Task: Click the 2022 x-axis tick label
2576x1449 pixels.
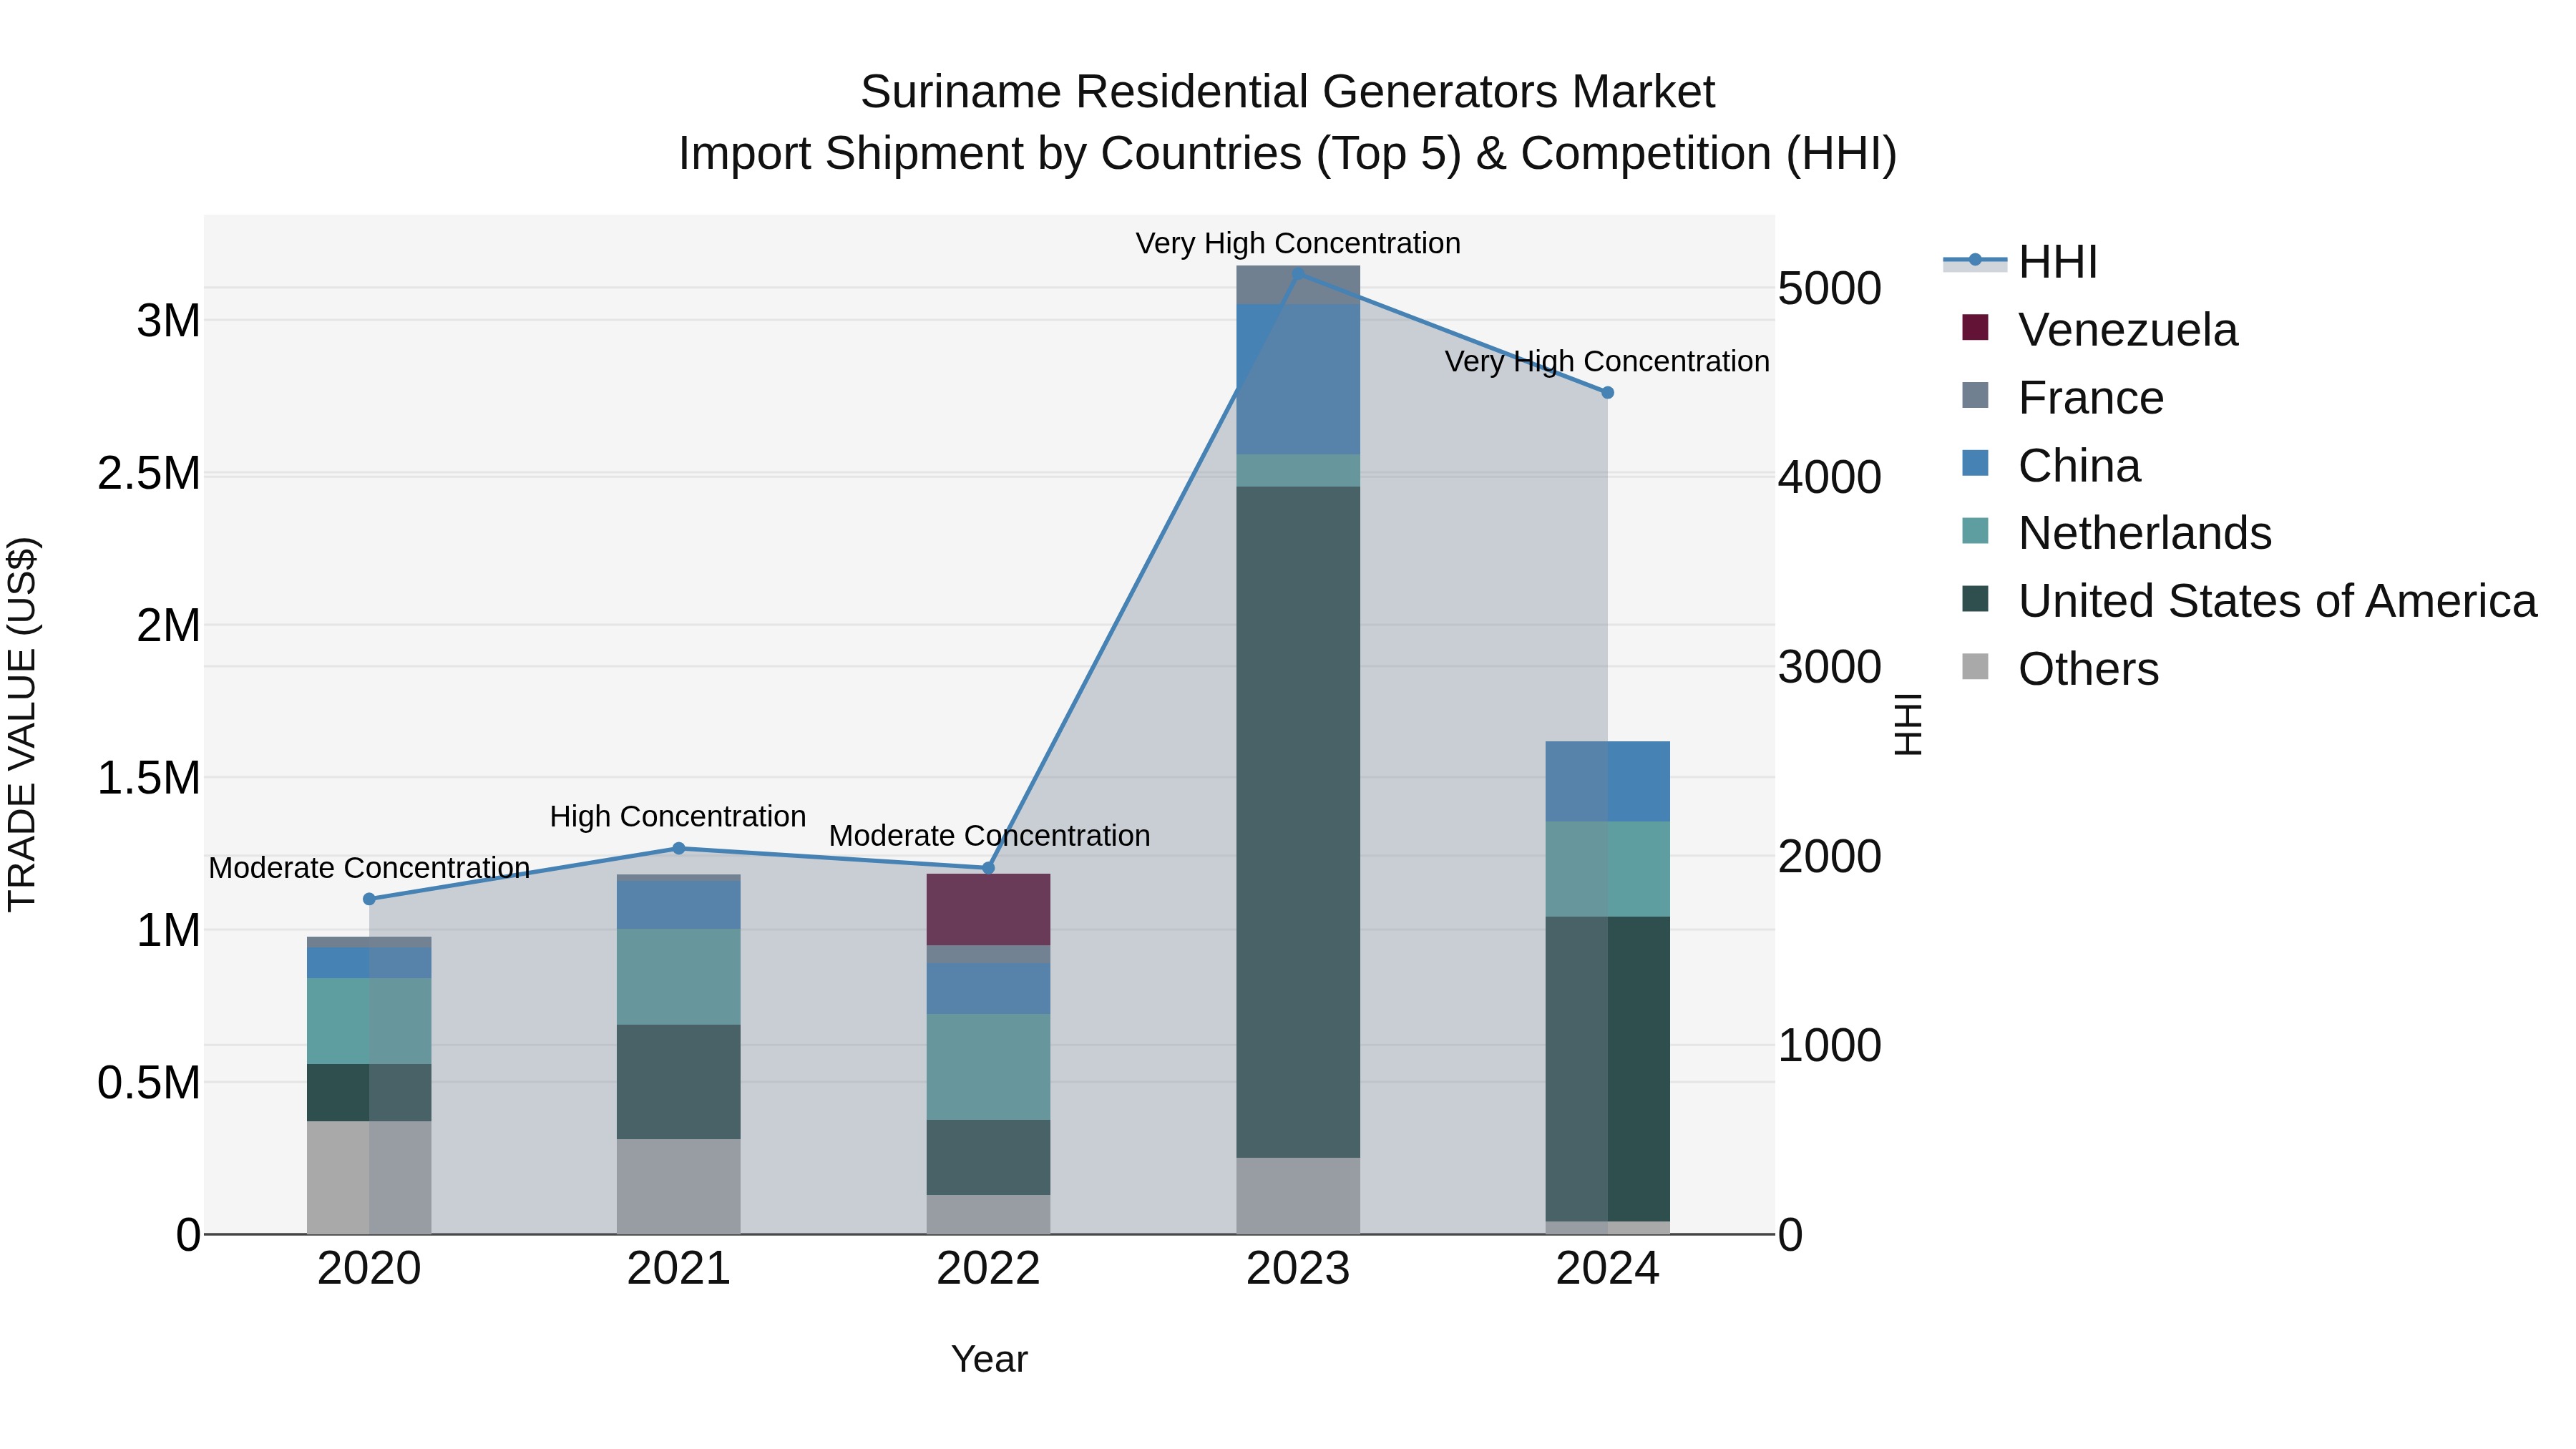Action: pyautogui.click(x=989, y=1269)
